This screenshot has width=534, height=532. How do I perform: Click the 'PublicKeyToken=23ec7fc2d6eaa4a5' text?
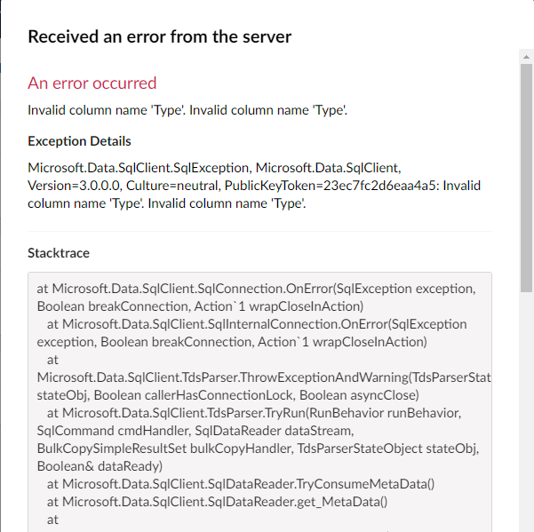[331, 186]
